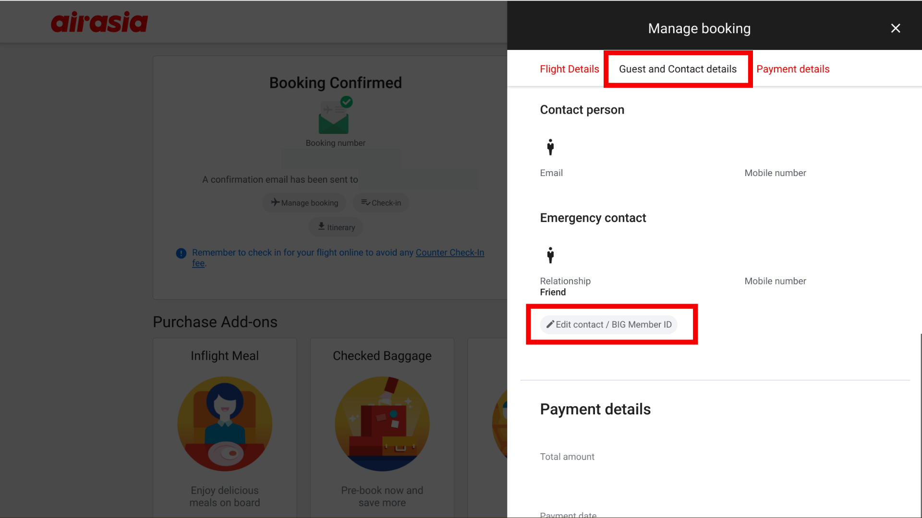Click the Checked Baggage icon

coord(382,424)
